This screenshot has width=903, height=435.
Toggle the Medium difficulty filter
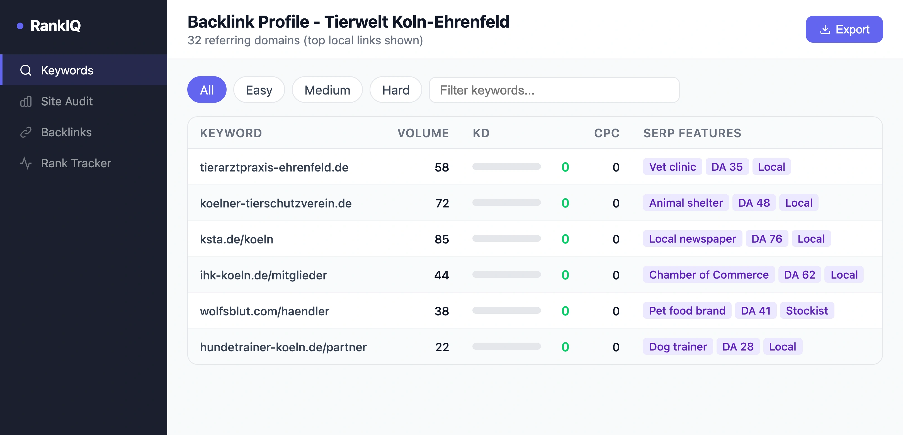[x=327, y=90]
